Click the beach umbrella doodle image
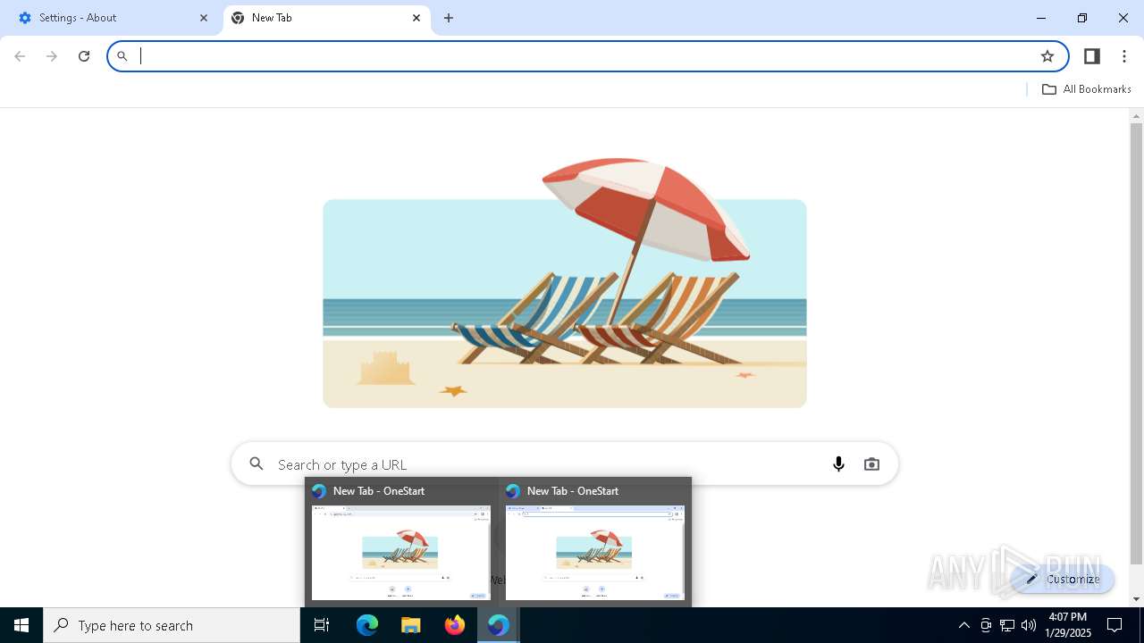Image resolution: width=1144 pixels, height=643 pixels. (565, 284)
